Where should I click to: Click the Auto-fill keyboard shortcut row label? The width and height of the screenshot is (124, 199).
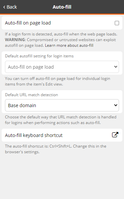coord(34,135)
